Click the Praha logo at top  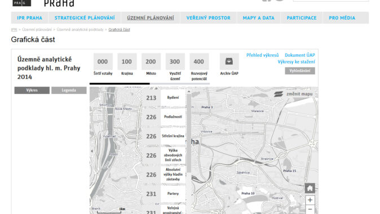[x=59, y=3]
